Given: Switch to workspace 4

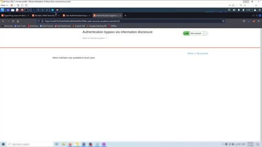Looking at the screenshot, I should pyautogui.click(x=47, y=10).
